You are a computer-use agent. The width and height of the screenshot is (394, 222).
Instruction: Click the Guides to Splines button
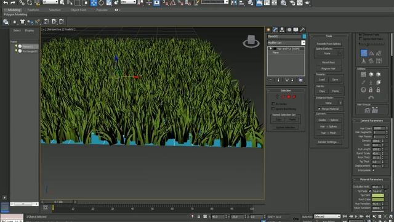328,120
